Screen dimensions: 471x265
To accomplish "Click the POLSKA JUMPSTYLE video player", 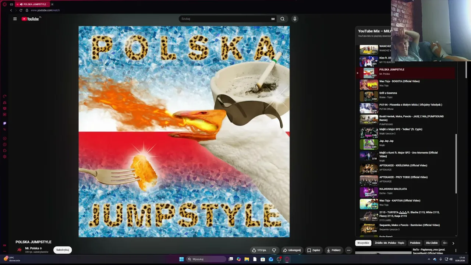I will coord(184,131).
